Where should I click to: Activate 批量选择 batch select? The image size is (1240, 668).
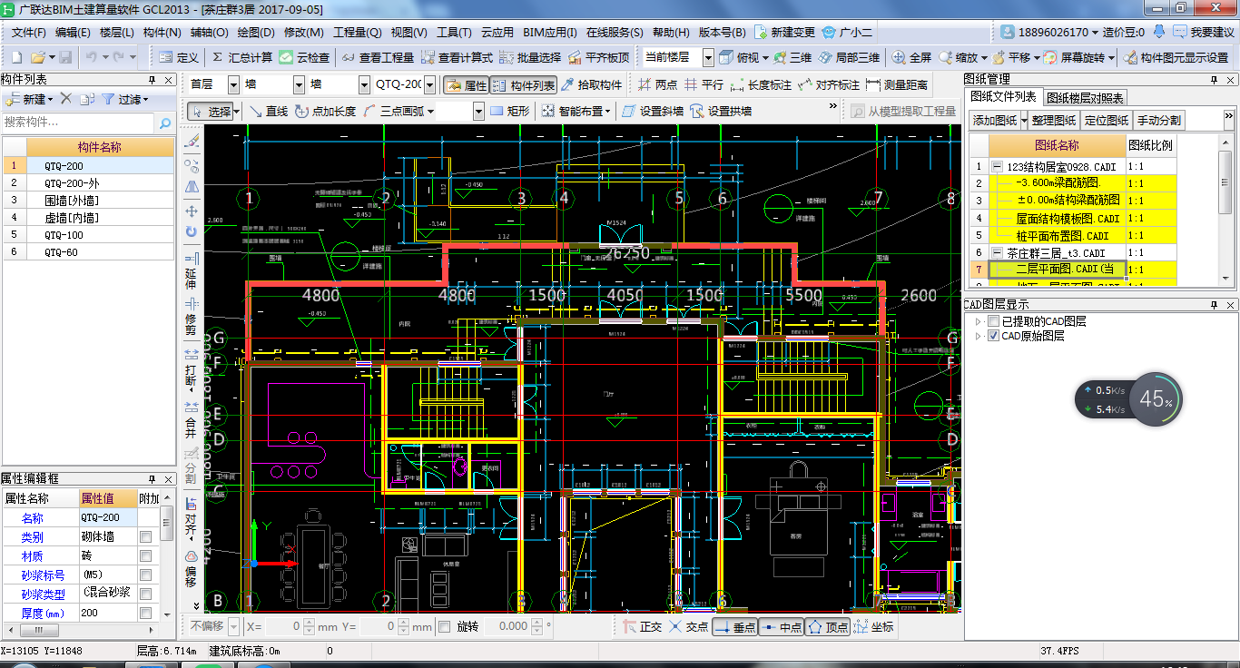tap(531, 57)
